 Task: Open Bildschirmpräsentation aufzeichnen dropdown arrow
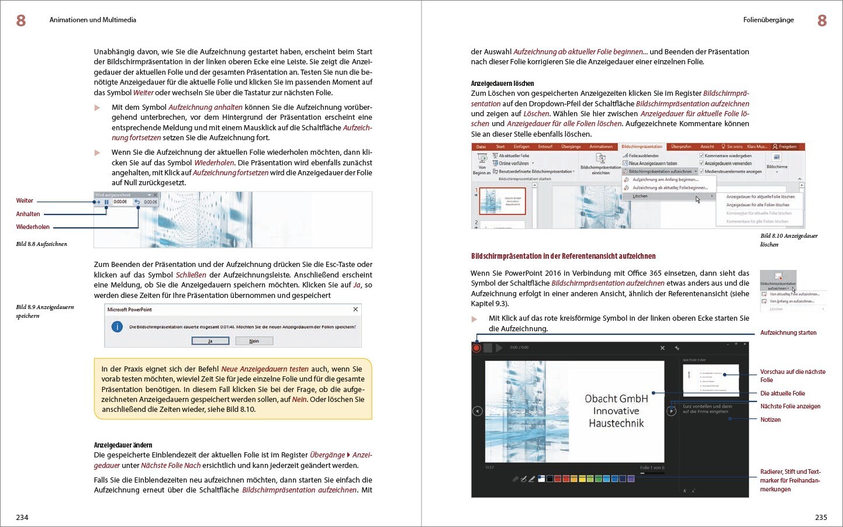(696, 172)
